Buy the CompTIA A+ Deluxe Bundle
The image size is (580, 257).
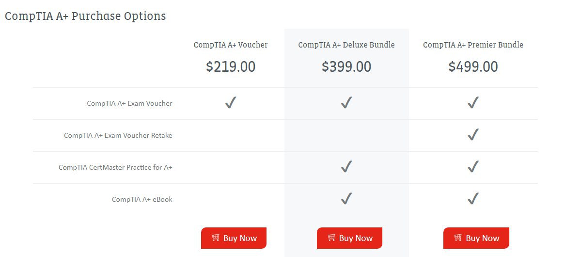tap(349, 238)
